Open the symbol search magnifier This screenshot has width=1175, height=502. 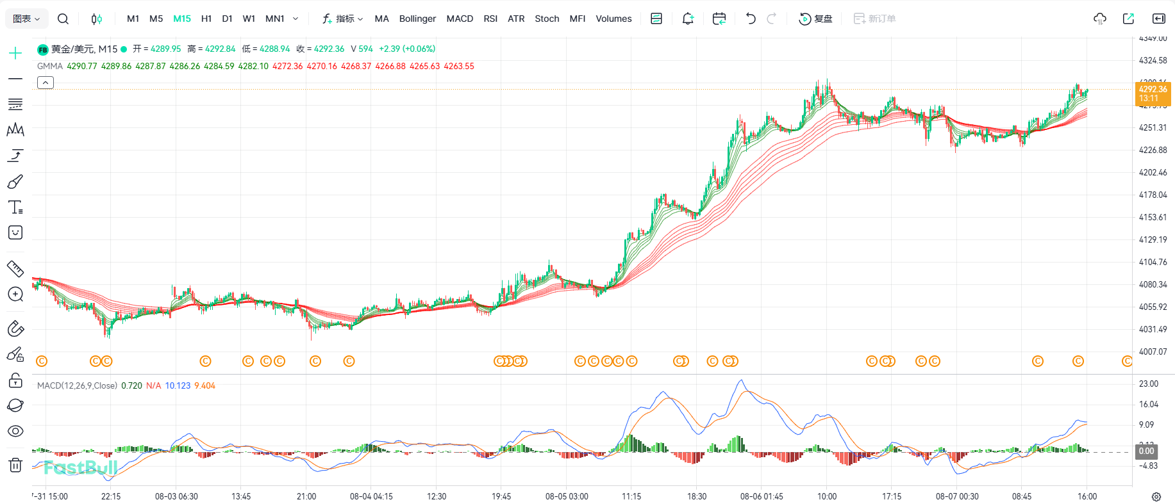(63, 19)
